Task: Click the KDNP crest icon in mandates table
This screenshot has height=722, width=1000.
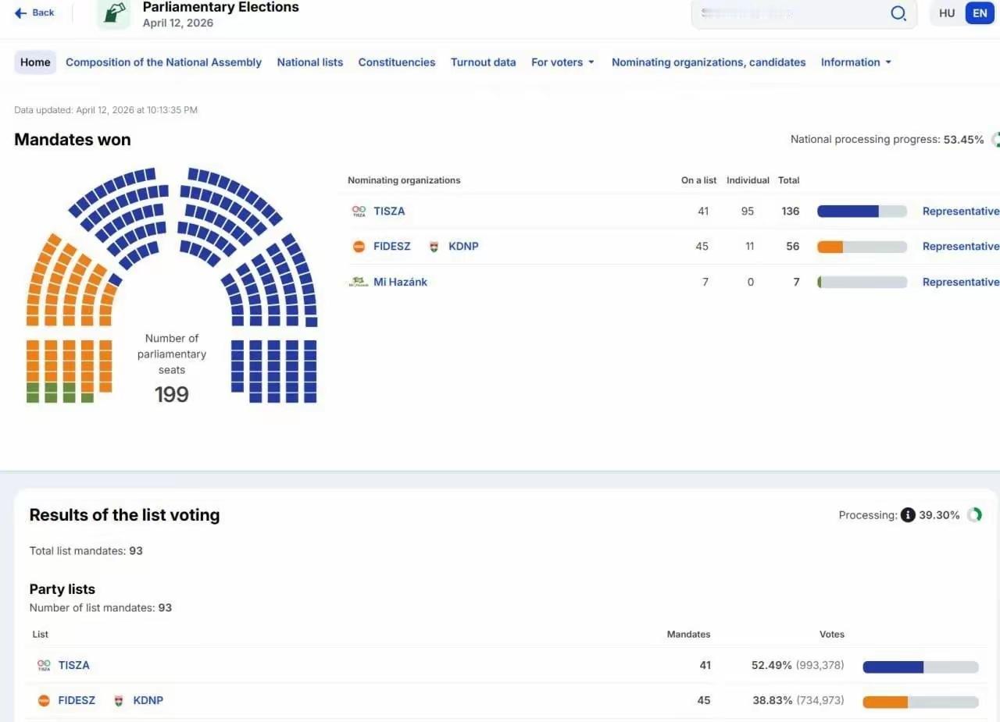Action: 434,247
